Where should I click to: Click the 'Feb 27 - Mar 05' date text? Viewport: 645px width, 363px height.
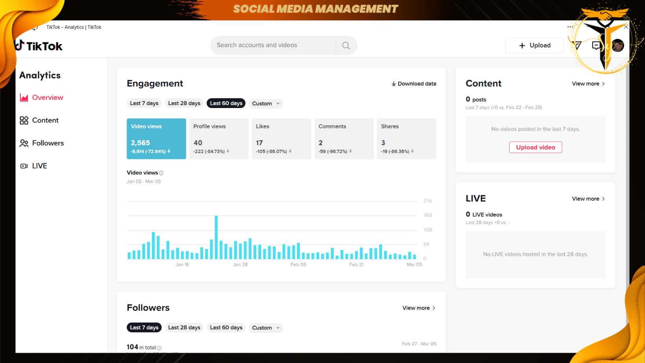(419, 344)
